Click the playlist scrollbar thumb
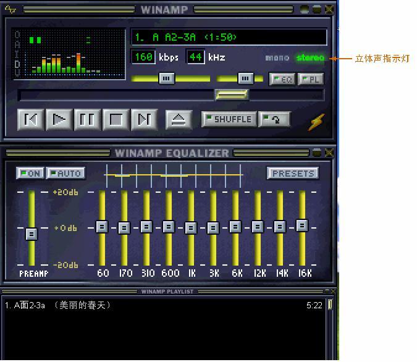This screenshot has width=417, height=362. click(330, 305)
